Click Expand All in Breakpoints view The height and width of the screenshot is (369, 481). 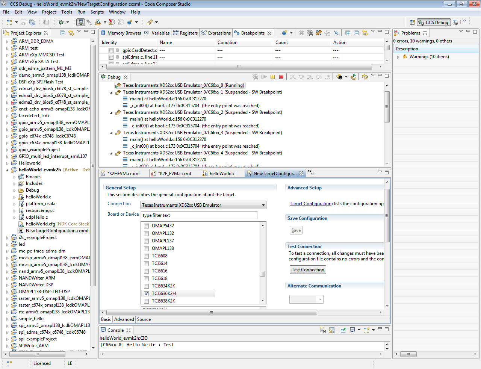[x=348, y=33]
